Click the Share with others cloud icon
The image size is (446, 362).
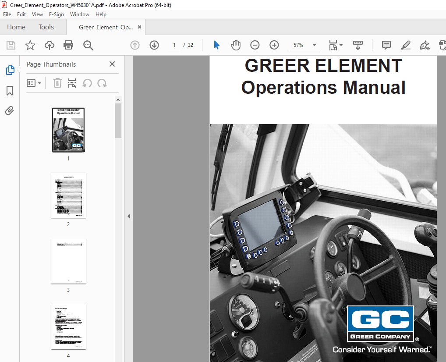49,45
